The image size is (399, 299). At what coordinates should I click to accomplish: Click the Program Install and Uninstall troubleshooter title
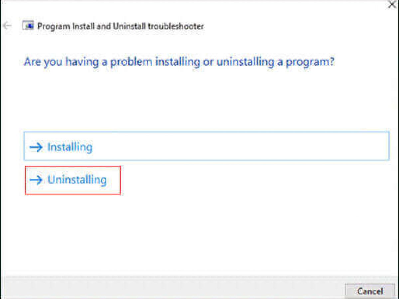120,26
